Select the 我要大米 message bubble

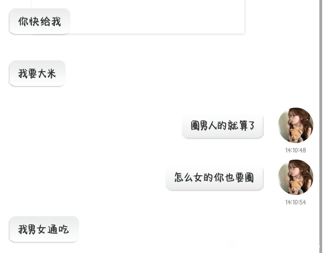tap(37, 73)
